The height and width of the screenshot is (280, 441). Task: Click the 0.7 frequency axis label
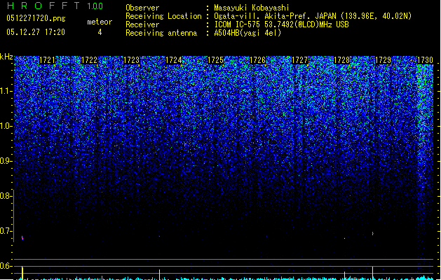tap(6, 231)
